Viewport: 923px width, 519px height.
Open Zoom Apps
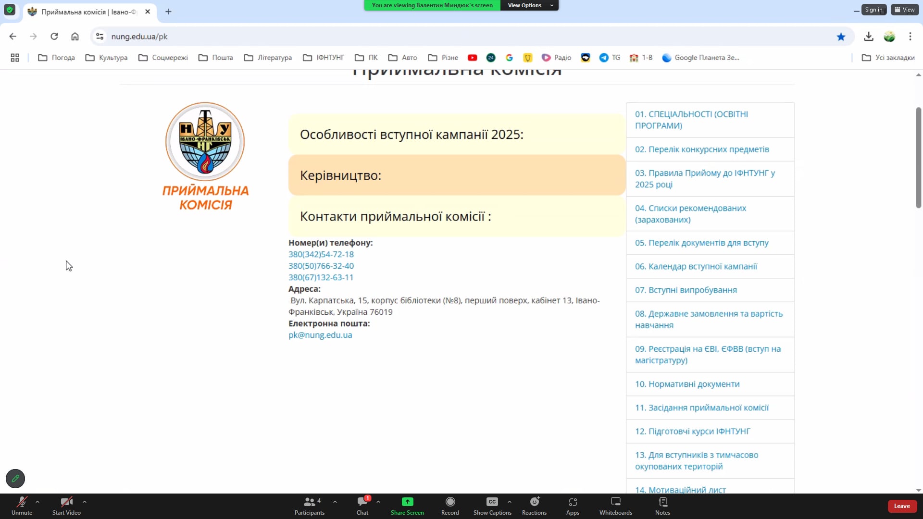(573, 506)
